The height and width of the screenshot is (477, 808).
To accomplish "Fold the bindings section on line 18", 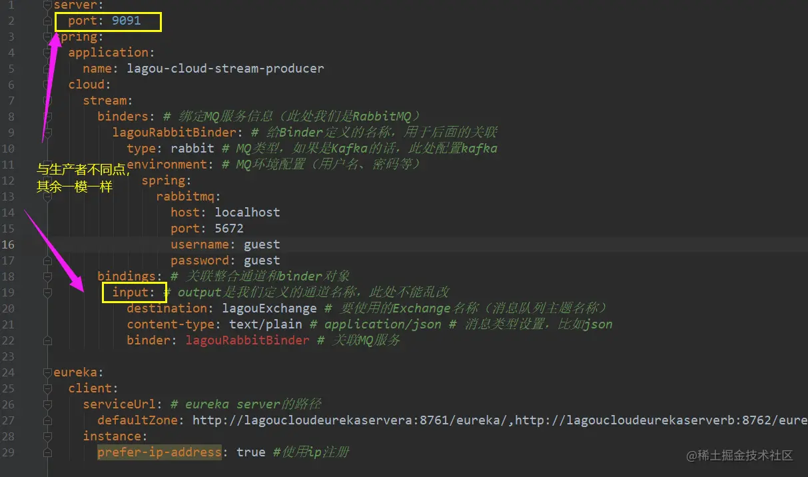I will tap(47, 276).
